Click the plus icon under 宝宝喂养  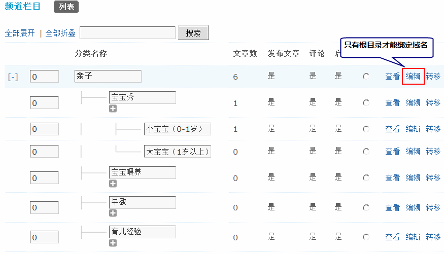pyautogui.click(x=113, y=184)
